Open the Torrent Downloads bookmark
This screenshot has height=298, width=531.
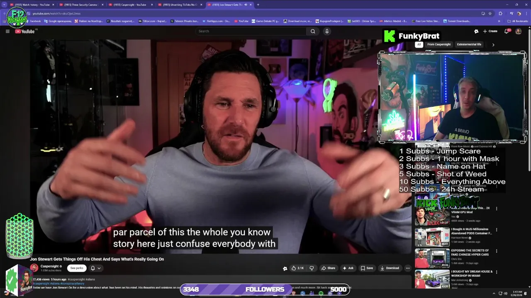[457, 21]
